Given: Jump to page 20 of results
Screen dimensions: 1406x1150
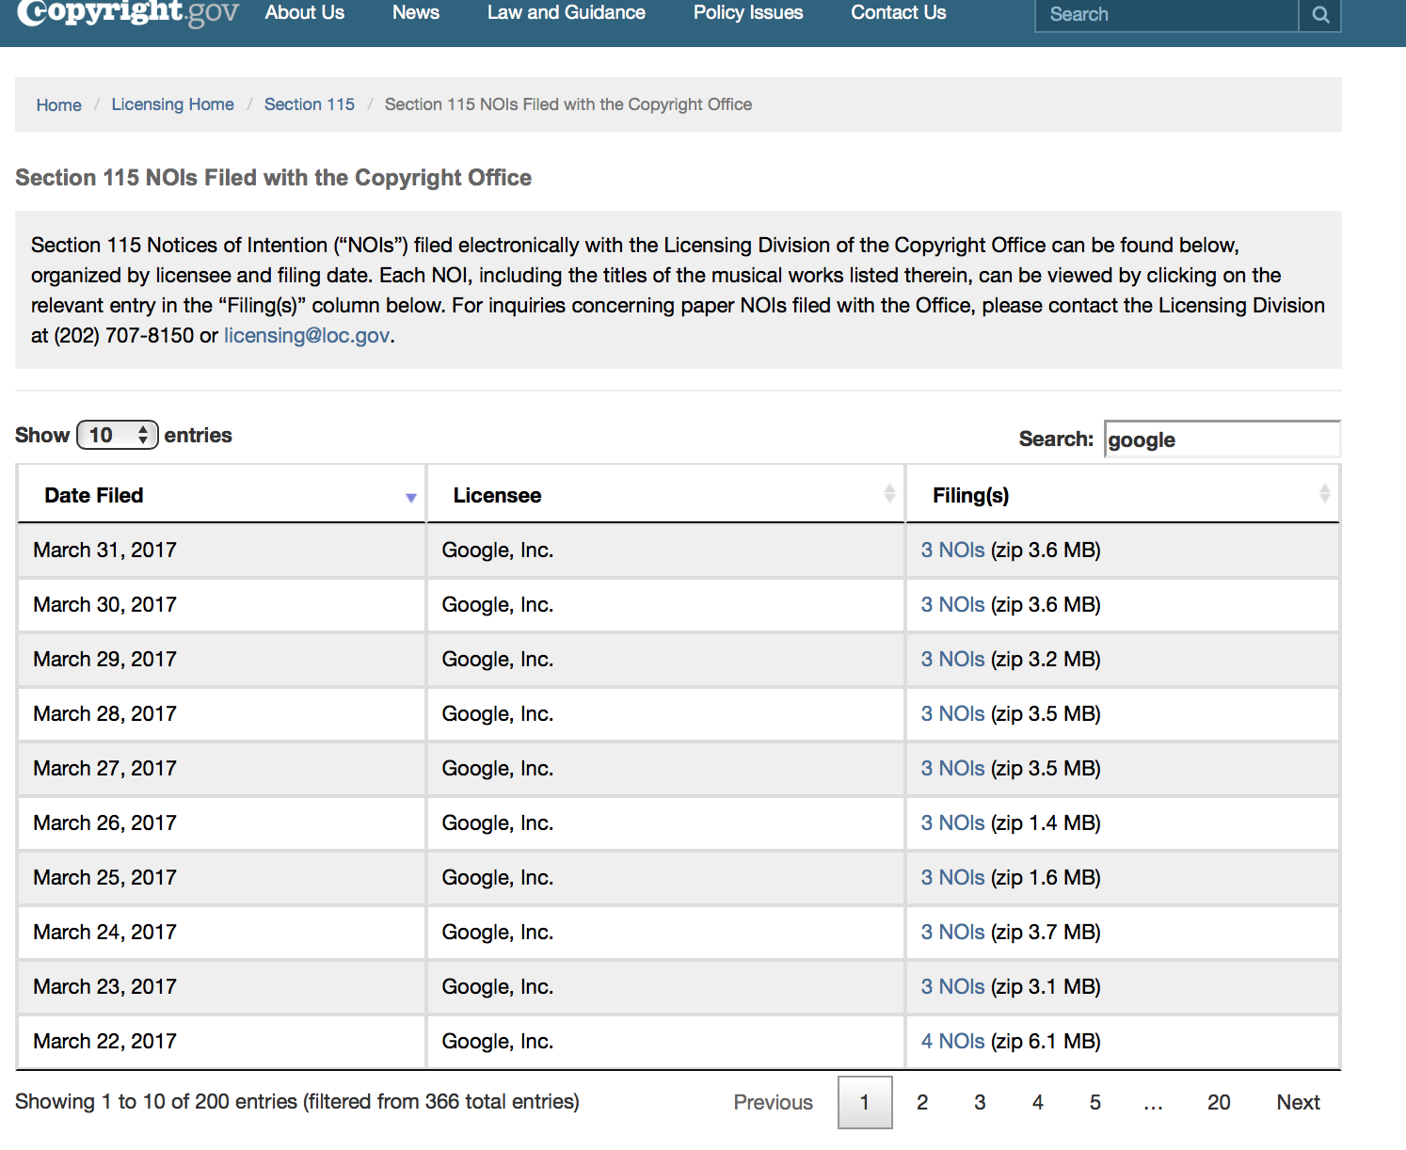Looking at the screenshot, I should (x=1218, y=1103).
